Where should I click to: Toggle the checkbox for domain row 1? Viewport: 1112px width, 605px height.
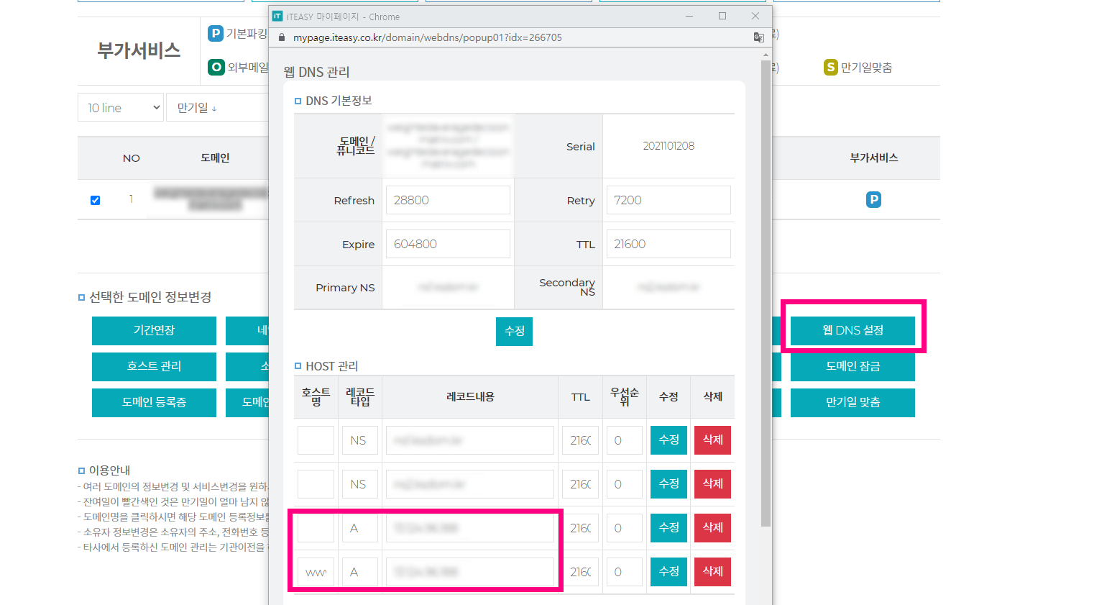pyautogui.click(x=95, y=200)
